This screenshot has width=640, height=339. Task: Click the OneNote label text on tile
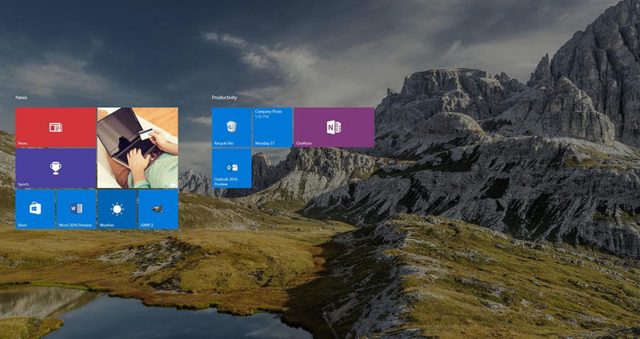304,143
